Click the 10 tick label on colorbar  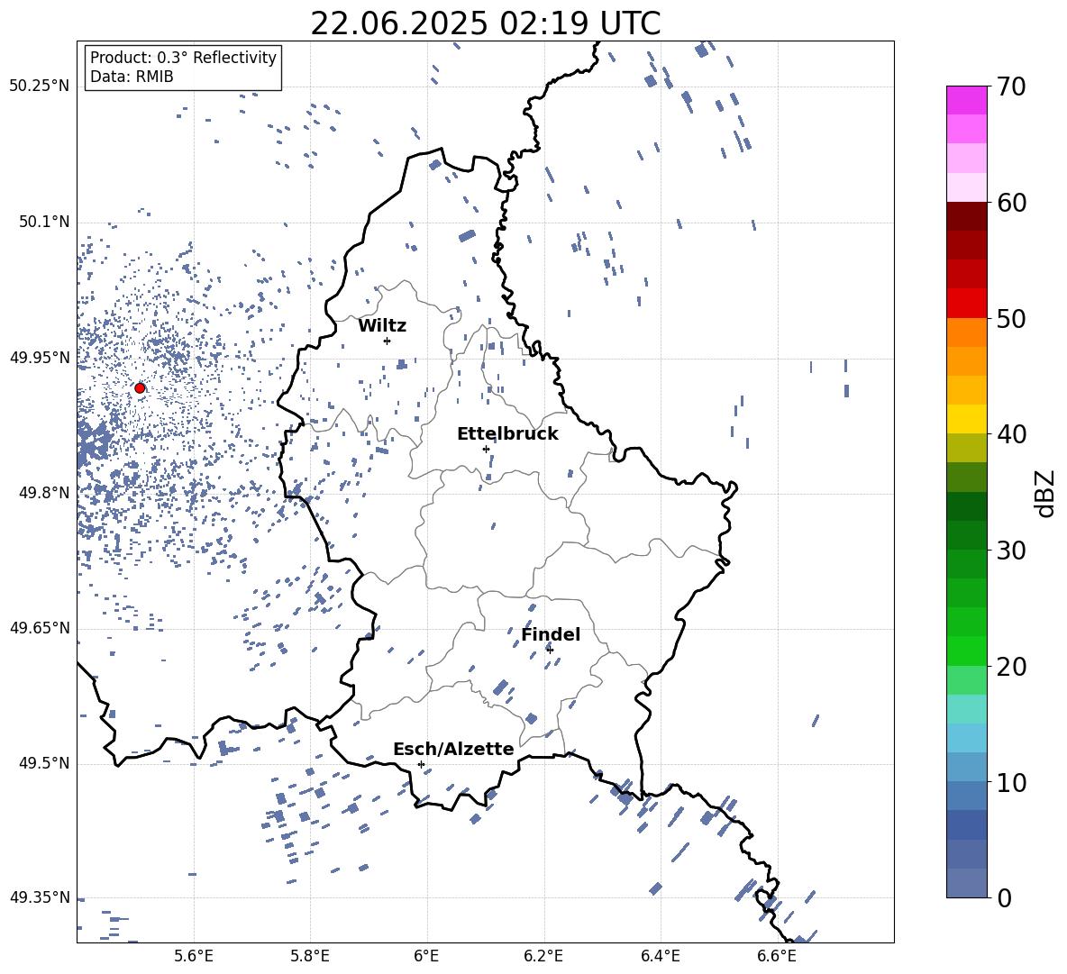click(x=1011, y=782)
